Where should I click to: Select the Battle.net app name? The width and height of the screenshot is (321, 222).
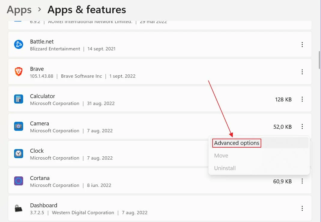pos(42,41)
